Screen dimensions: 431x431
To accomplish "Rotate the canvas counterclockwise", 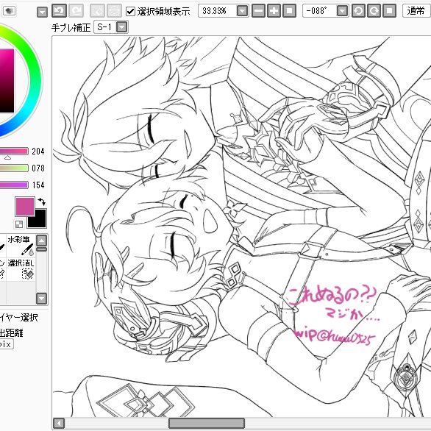I will coord(358,11).
